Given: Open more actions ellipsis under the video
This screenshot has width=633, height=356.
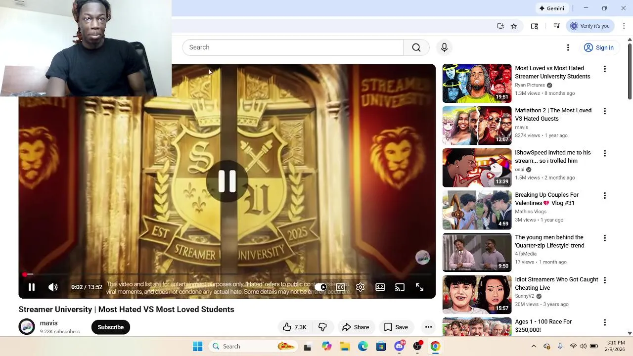Looking at the screenshot, I should point(428,327).
